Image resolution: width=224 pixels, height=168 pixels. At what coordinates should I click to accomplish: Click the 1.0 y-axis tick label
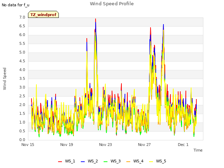point(22,122)
